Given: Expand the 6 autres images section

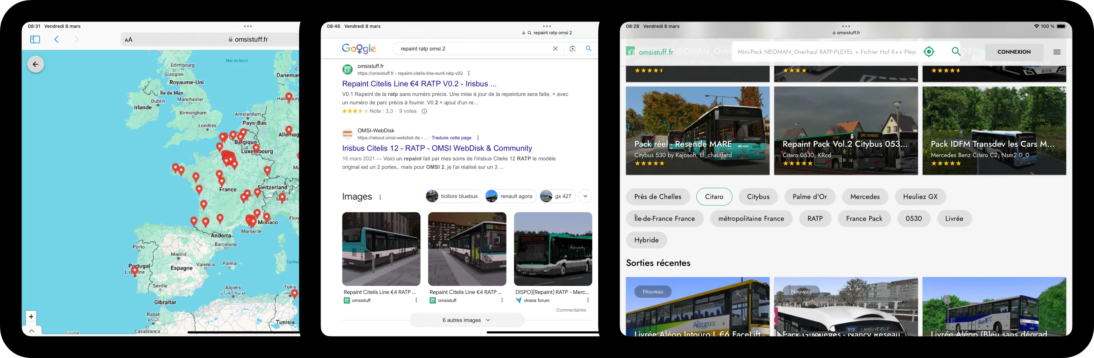Looking at the screenshot, I should tap(466, 320).
